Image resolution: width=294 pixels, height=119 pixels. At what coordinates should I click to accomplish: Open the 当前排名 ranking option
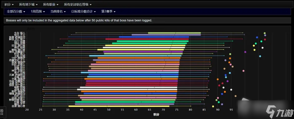(x=58, y=11)
